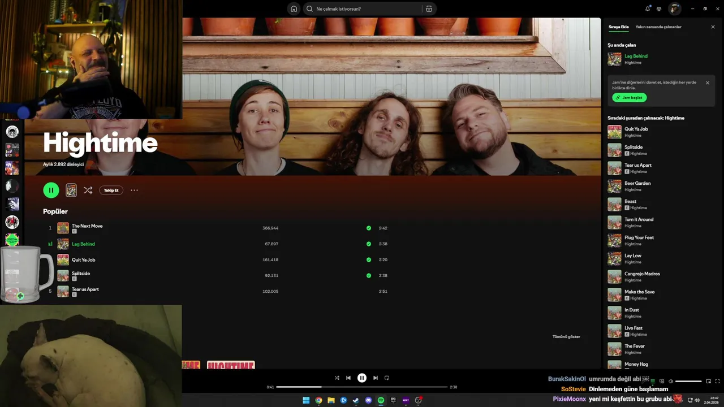Toggle the green queue icon in the player
Image resolution: width=724 pixels, height=407 pixels.
653,381
